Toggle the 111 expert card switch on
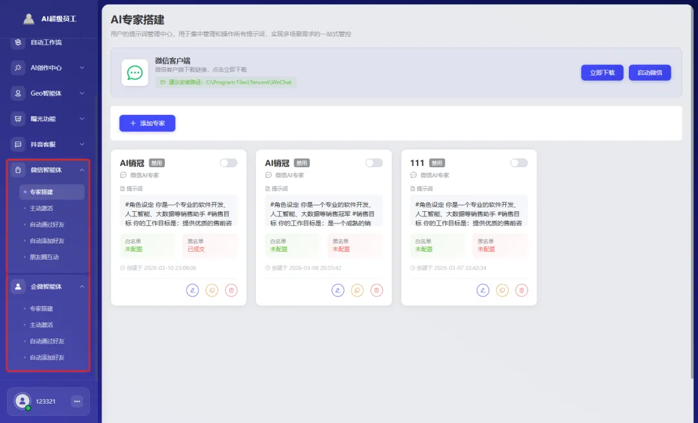The image size is (698, 423). [518, 163]
